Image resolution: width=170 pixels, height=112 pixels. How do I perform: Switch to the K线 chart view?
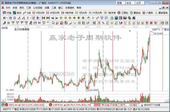click(27, 13)
